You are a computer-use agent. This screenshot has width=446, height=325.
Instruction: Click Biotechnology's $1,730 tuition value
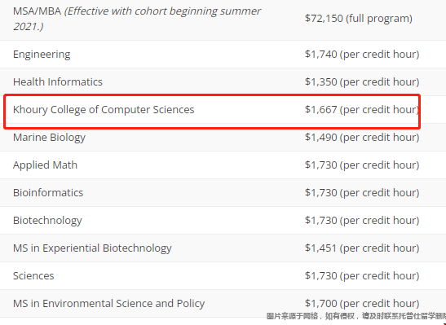(362, 220)
